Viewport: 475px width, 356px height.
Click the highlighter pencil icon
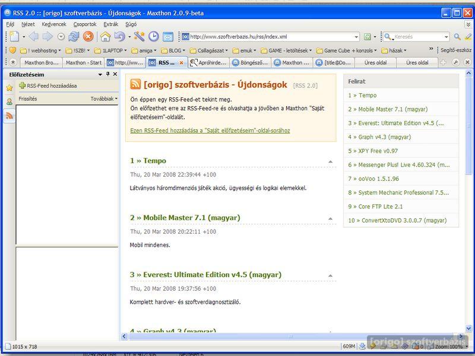pyautogui.click(x=468, y=37)
